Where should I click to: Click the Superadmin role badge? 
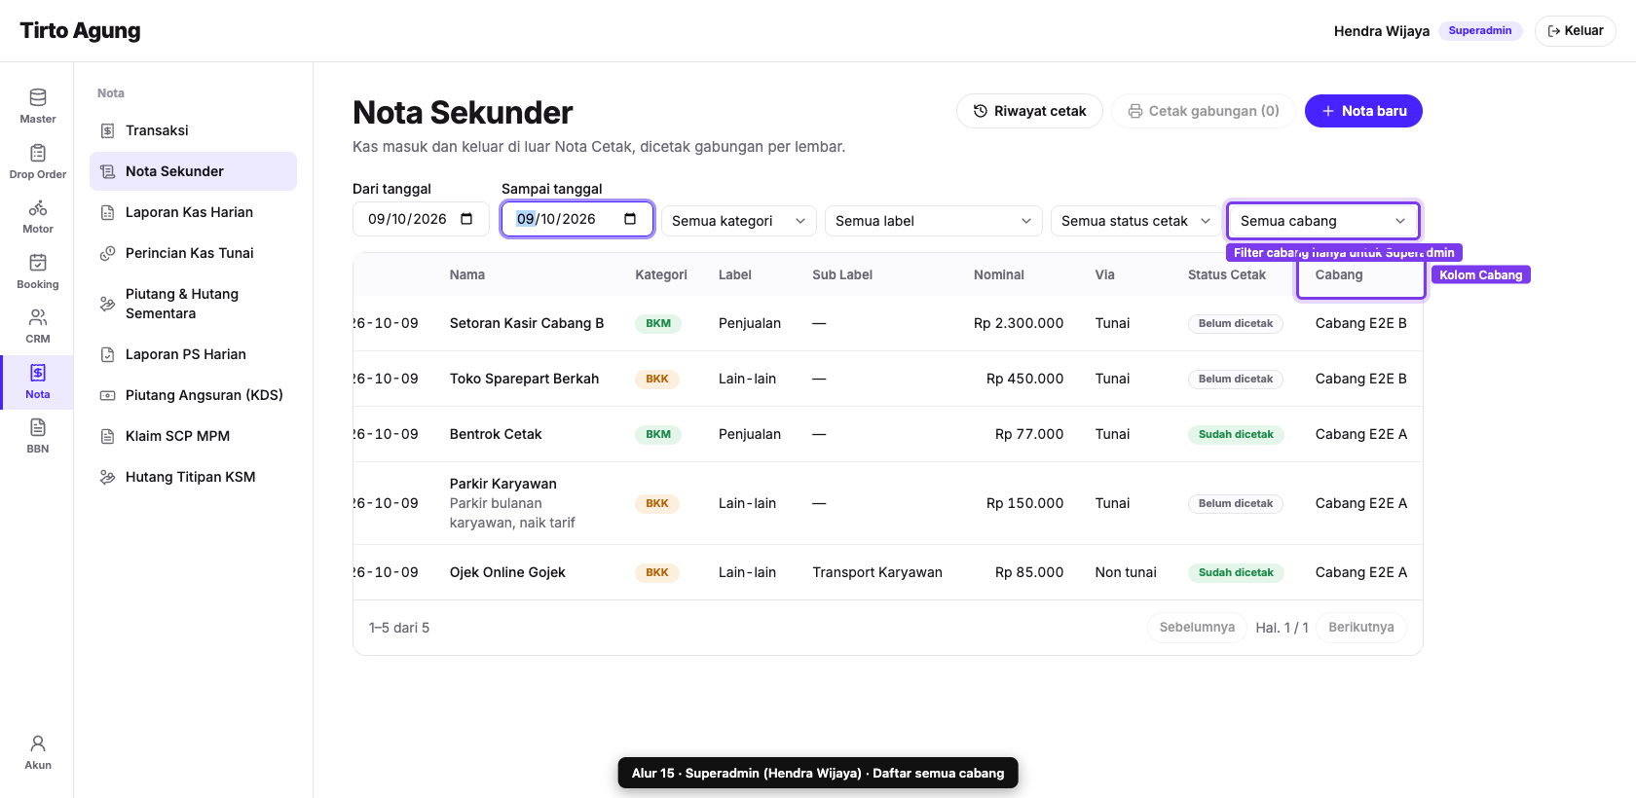point(1480,31)
